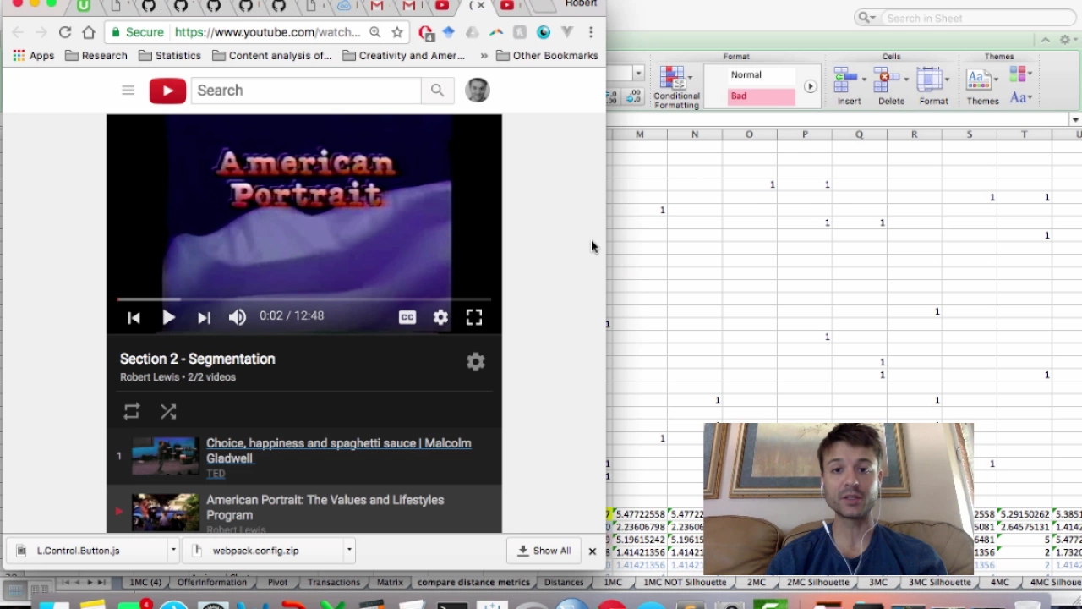Skip to previous video in player
The width and height of the screenshot is (1082, 609).
tap(134, 317)
